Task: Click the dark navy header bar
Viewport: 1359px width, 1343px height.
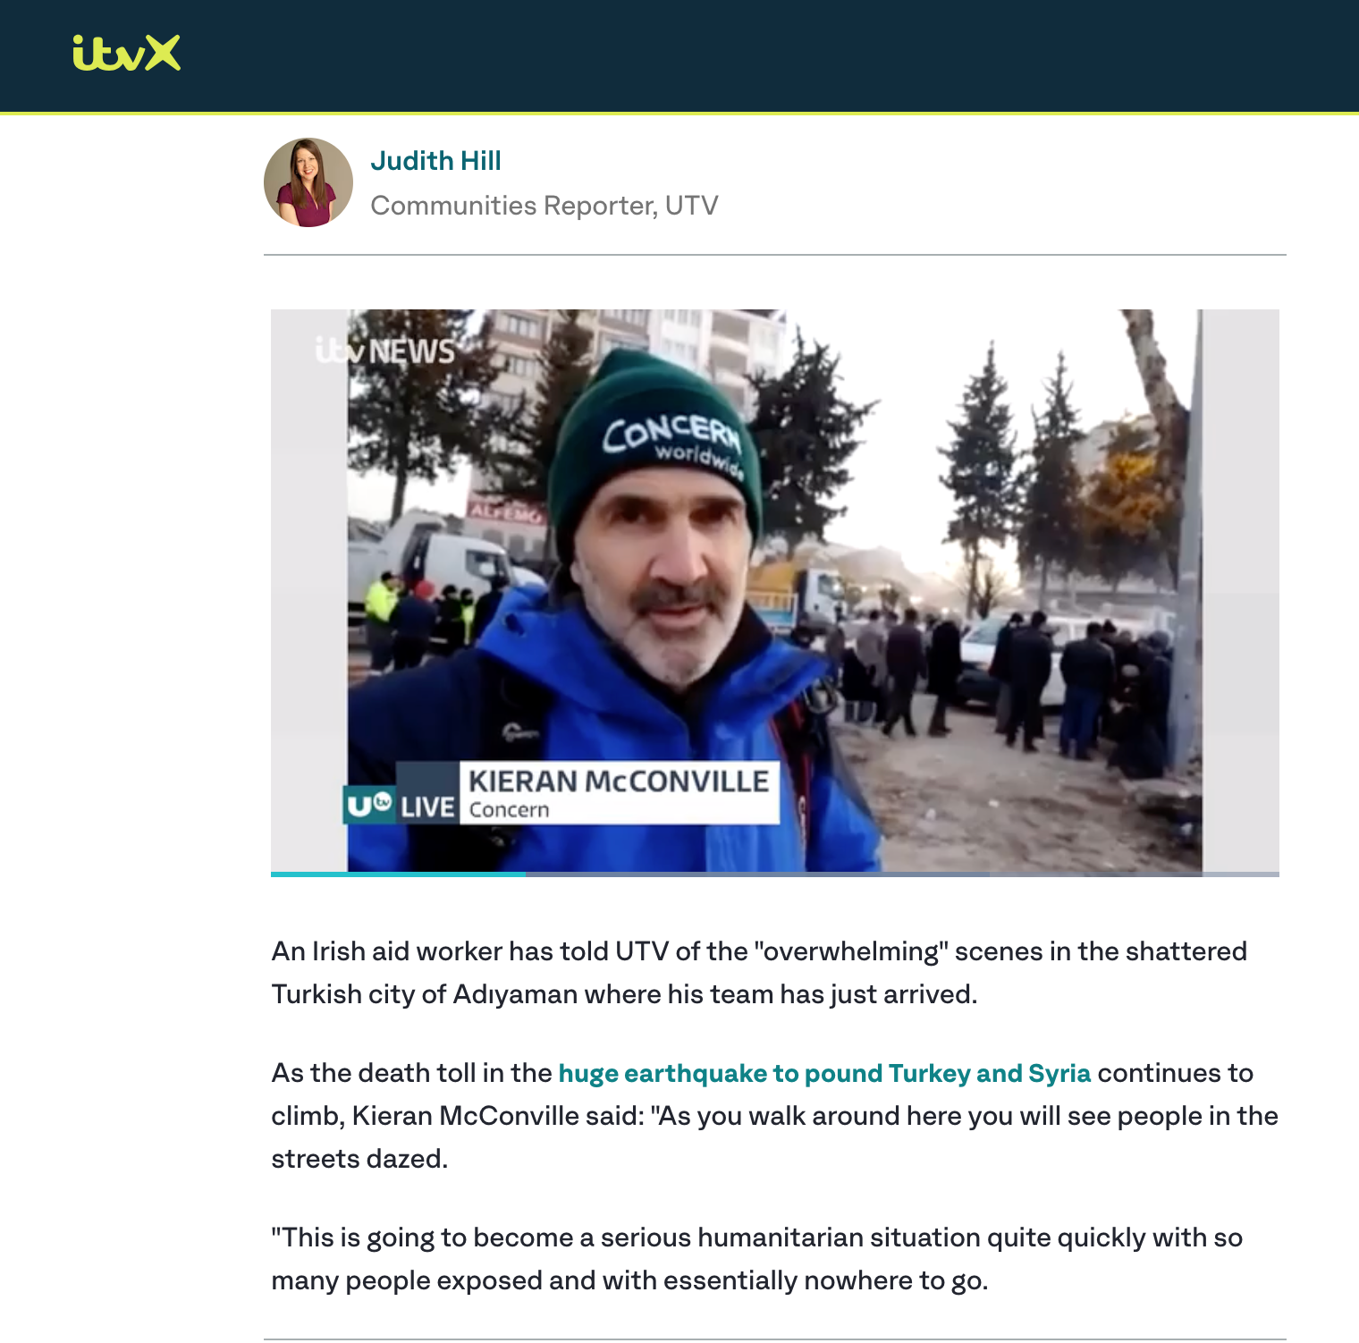Action: tap(679, 55)
